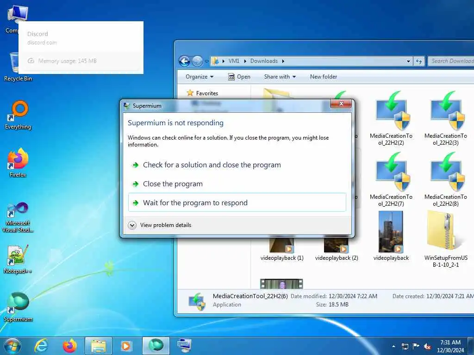Open the Organize menu in Explorer
The width and height of the screenshot is (474, 355).
pyautogui.click(x=200, y=77)
